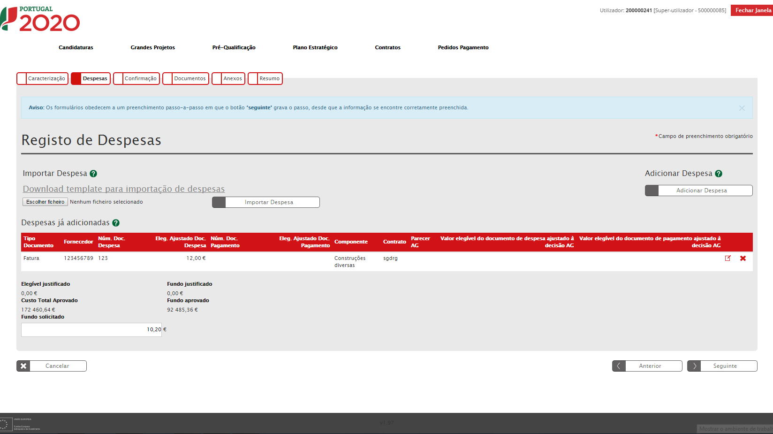Open help icon next to Adicionar Despesa
Viewport: 773px width, 434px height.
(x=719, y=174)
